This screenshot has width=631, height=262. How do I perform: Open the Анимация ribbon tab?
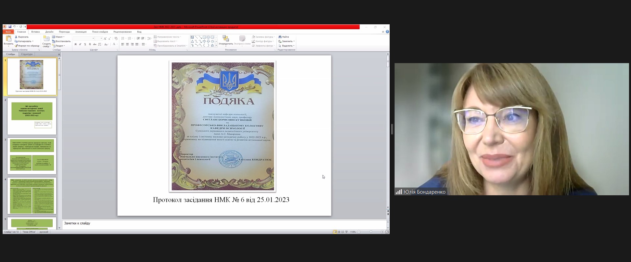[81, 32]
